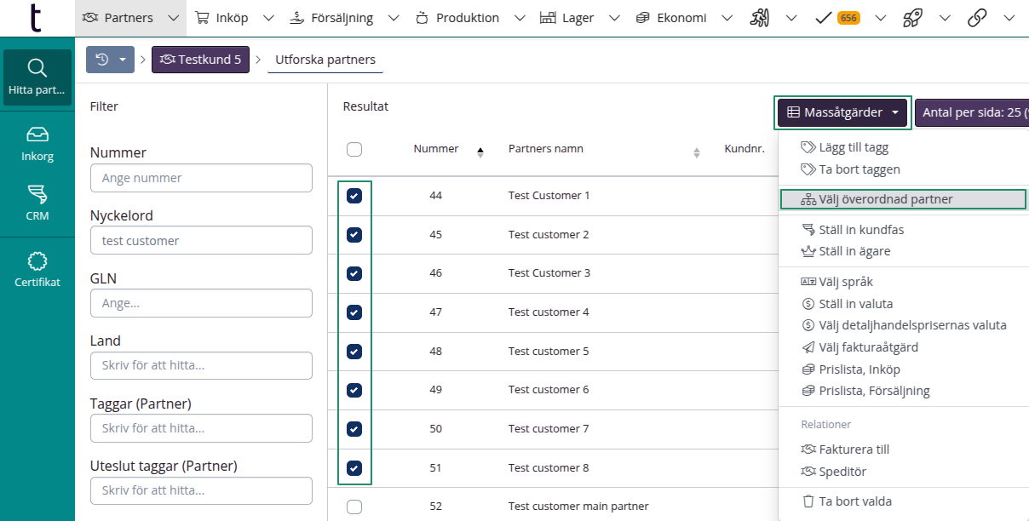
Task: Check the Test customer main partner checkbox
Action: 354,507
